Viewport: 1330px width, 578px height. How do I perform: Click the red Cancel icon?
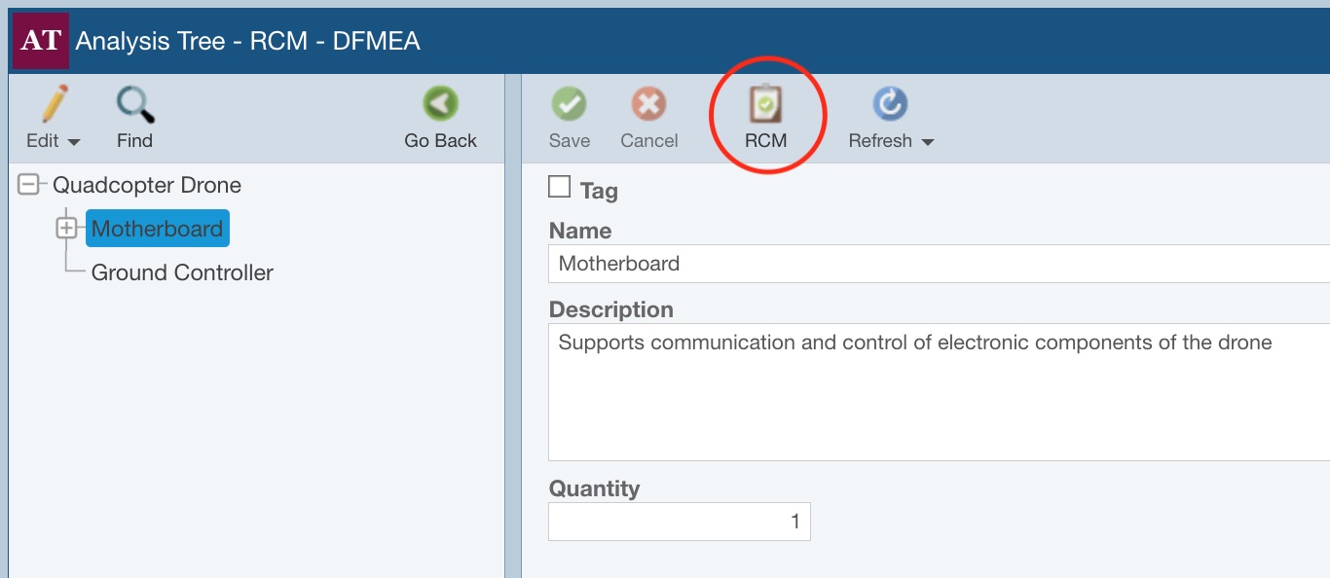click(648, 104)
